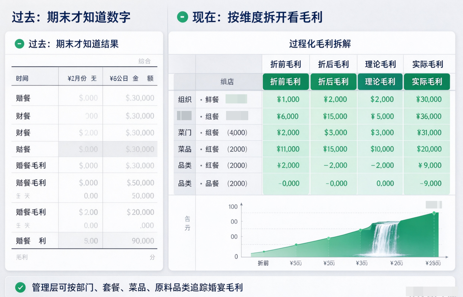The image size is (463, 297).
Task: Select the green 实际毛利 button
Action: point(427,82)
